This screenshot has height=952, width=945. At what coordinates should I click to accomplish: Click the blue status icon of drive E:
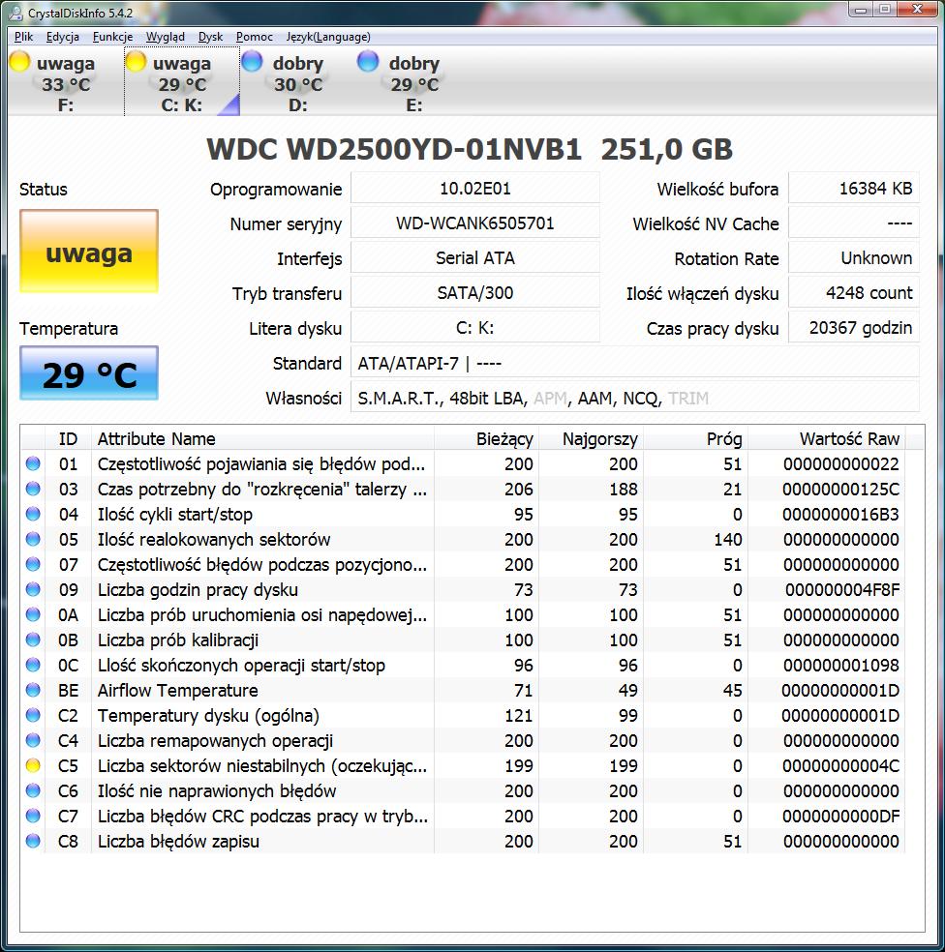(x=368, y=61)
